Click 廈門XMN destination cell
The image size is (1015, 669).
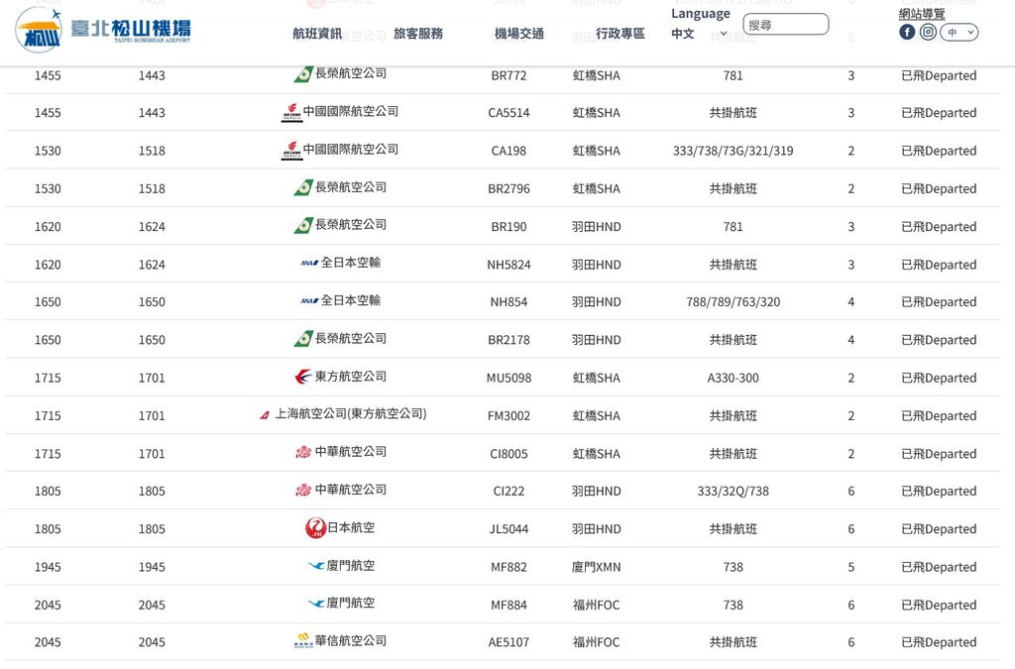point(596,568)
